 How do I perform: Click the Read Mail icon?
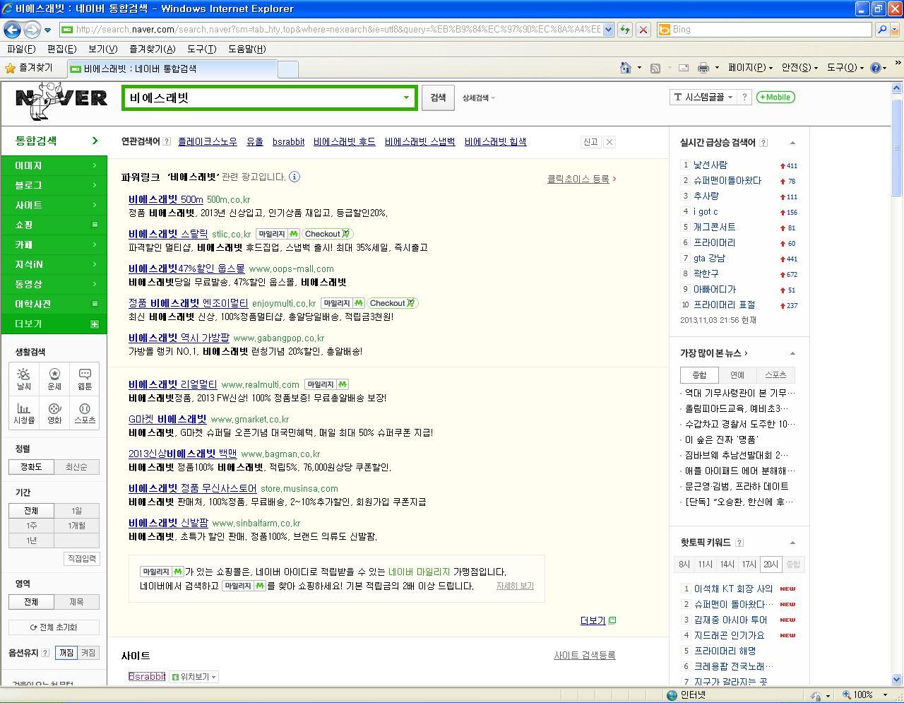[683, 68]
